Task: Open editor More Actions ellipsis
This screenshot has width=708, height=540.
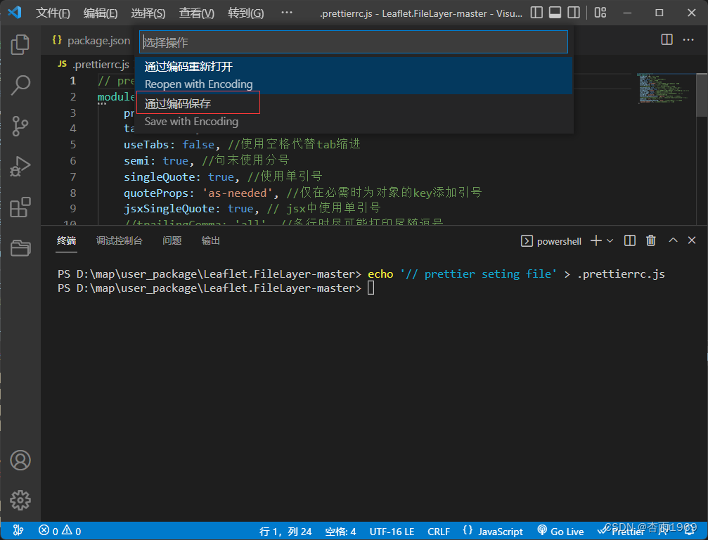Action: [x=688, y=40]
